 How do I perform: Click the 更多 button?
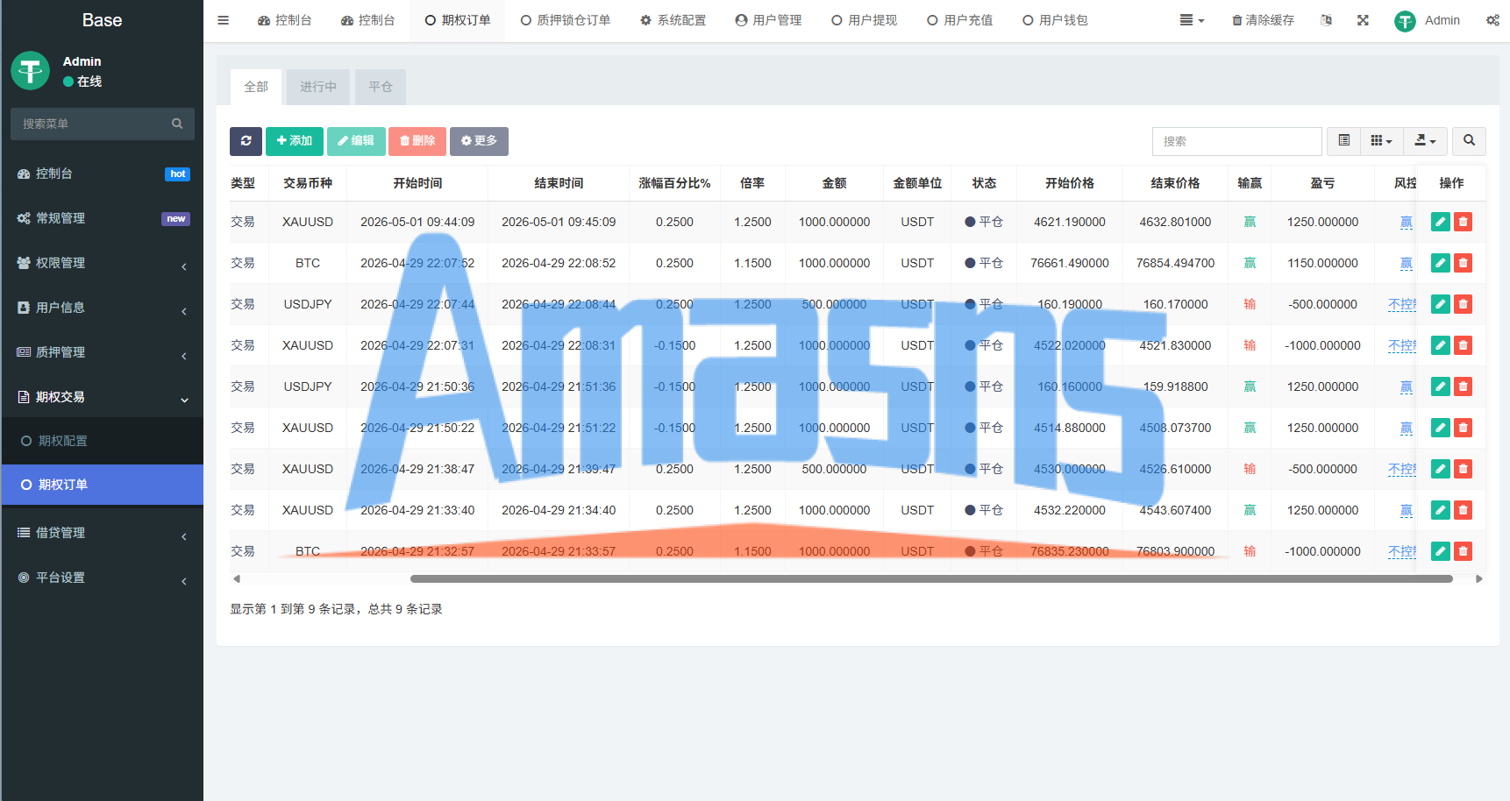pos(479,141)
